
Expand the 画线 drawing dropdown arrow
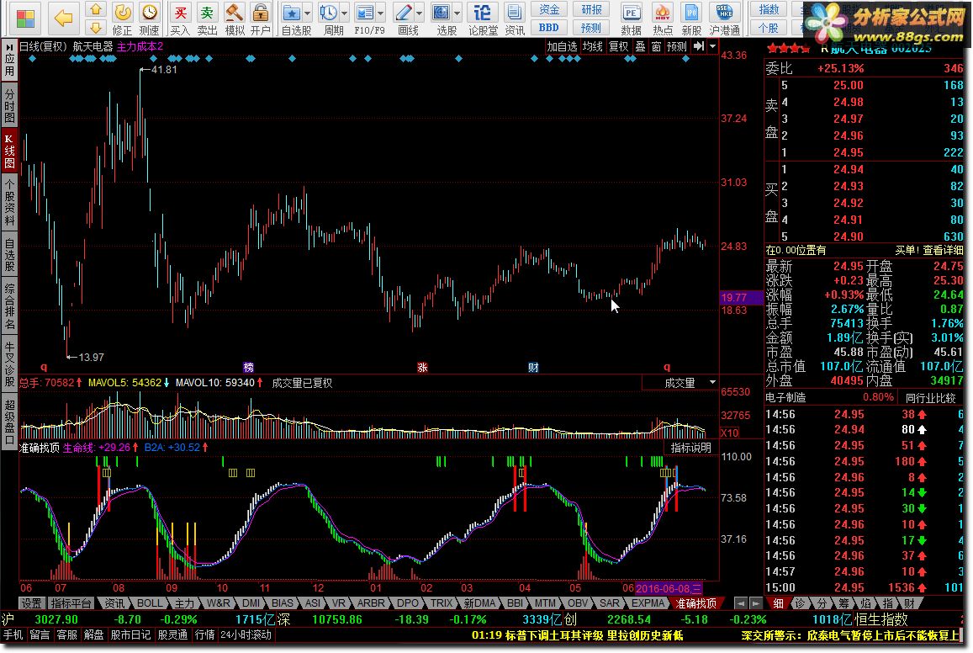[x=420, y=13]
